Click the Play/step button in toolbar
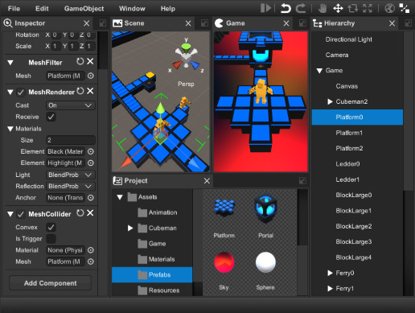Image resolution: width=415 pixels, height=313 pixels. (265, 8)
